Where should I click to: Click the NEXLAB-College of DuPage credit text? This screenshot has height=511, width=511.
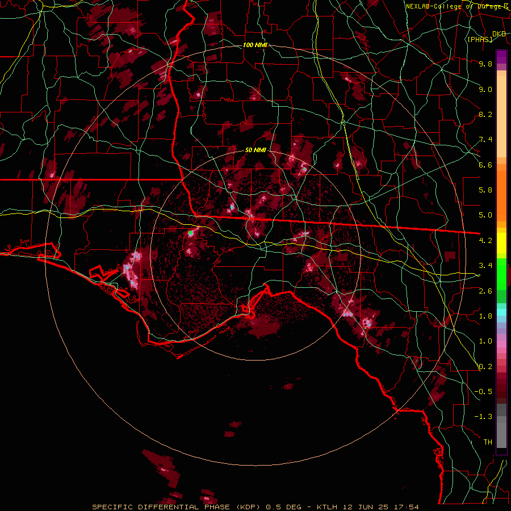[x=456, y=6]
